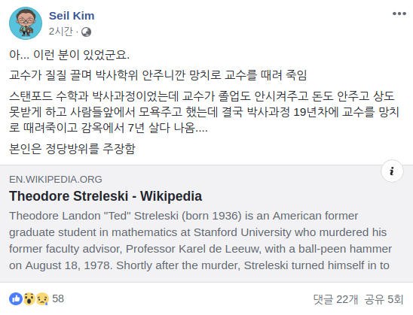Open the 댓글 22개 comments link

pyautogui.click(x=335, y=299)
